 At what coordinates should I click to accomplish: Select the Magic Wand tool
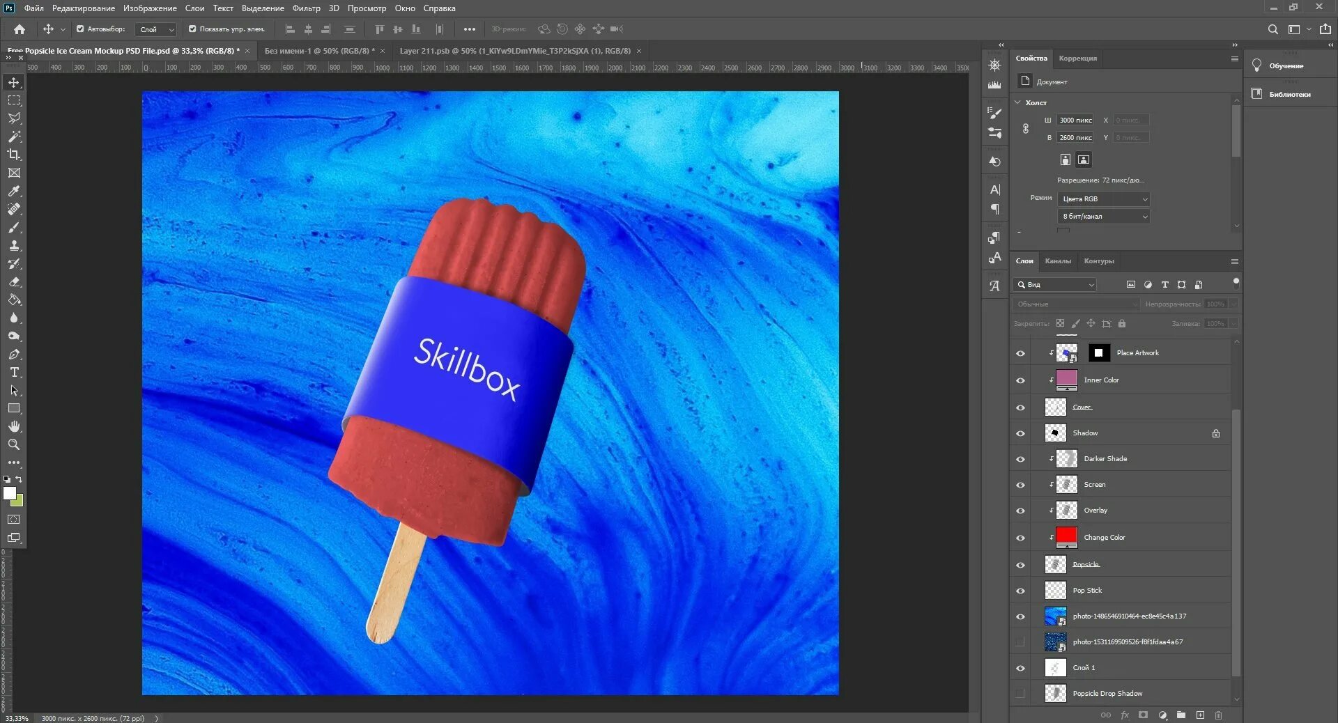pos(14,137)
